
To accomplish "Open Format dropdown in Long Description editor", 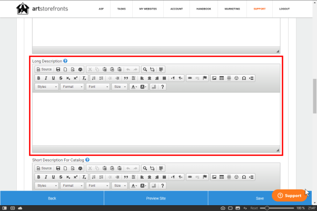I will [x=72, y=87].
